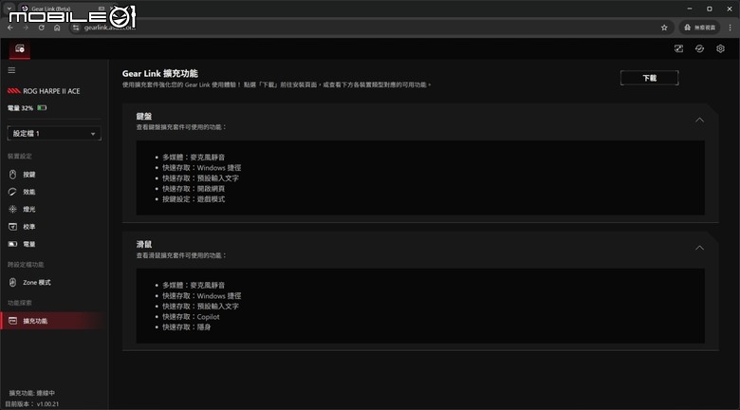Click the 快速存取：開啟網頁 entry
740x410 pixels.
(x=194, y=189)
